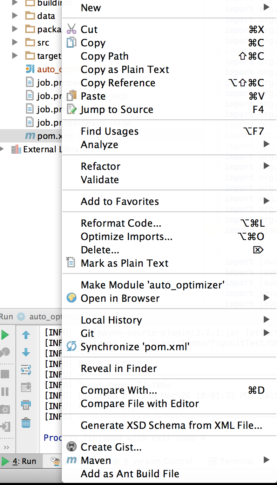Click the blue up arrow in Run panel
277x485 pixels.
(26, 335)
